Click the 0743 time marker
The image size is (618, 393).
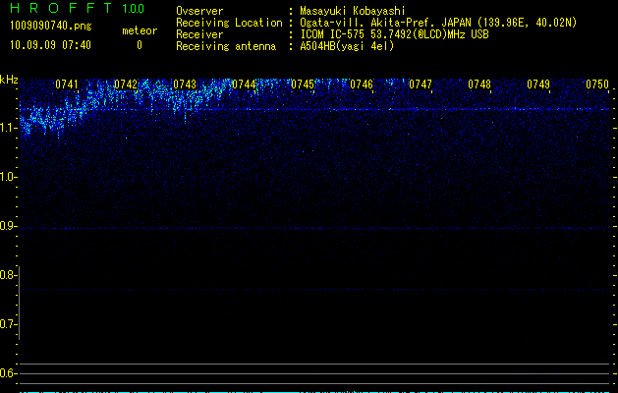click(x=185, y=84)
